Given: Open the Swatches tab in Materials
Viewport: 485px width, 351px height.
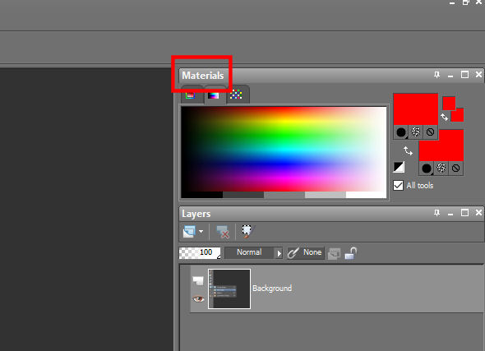Looking at the screenshot, I should (236, 95).
